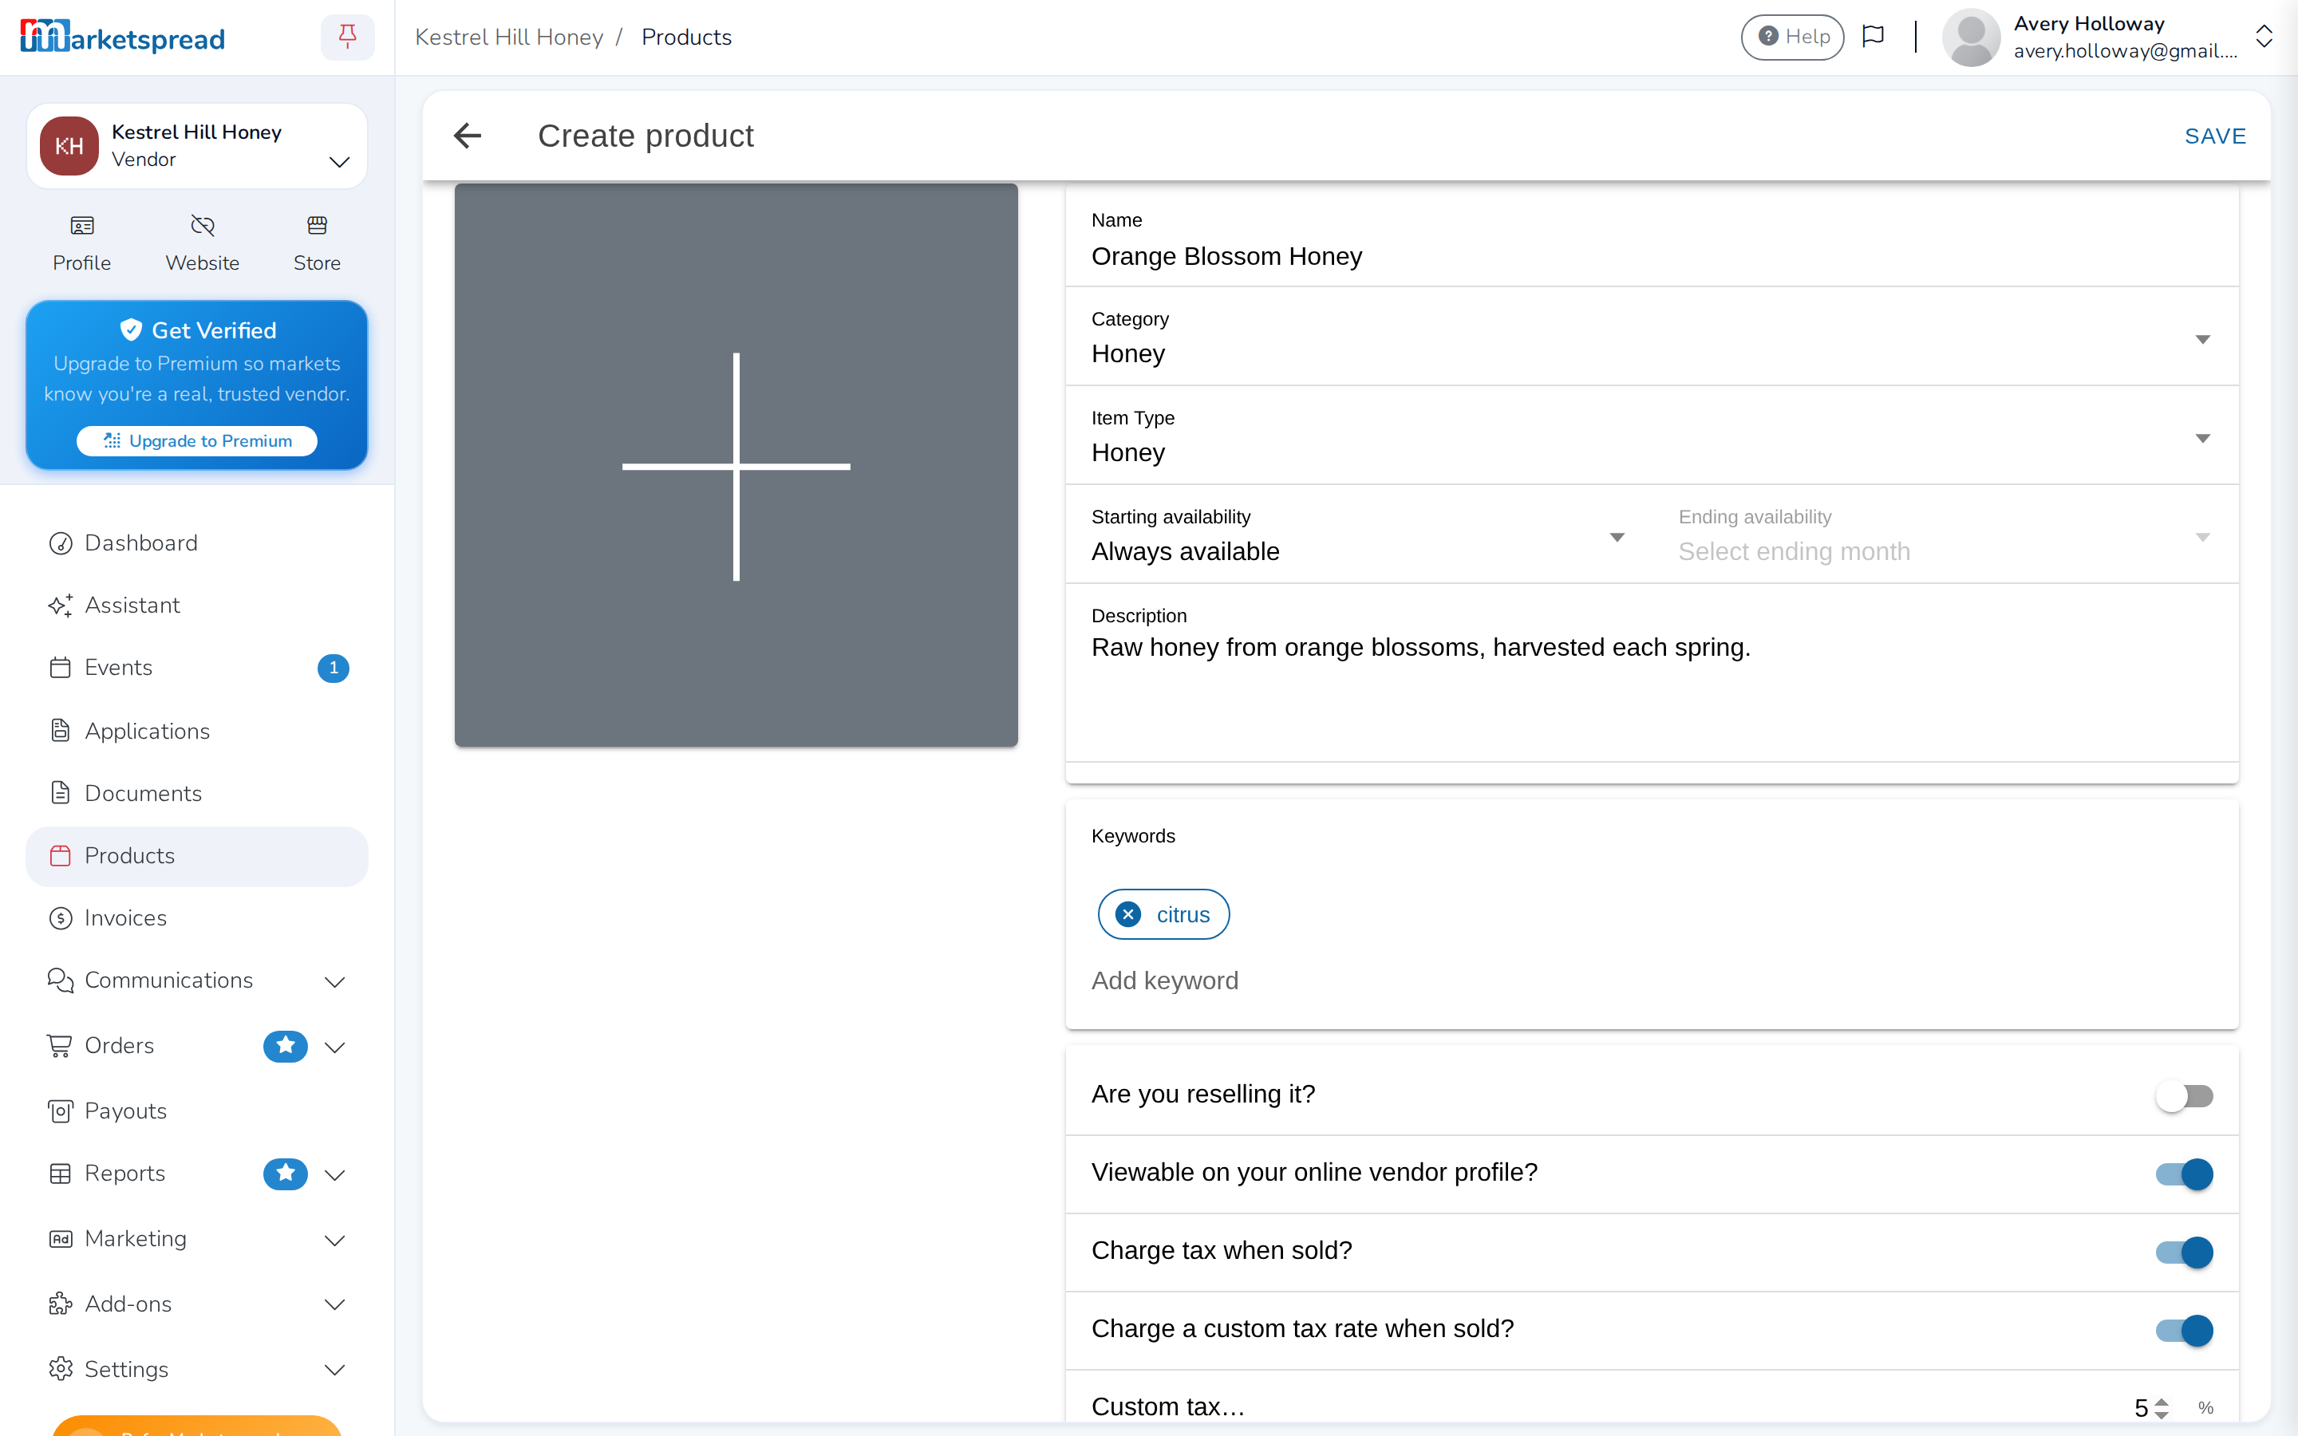Remove the citrus keyword chip
The image size is (2298, 1436).
1128,914
